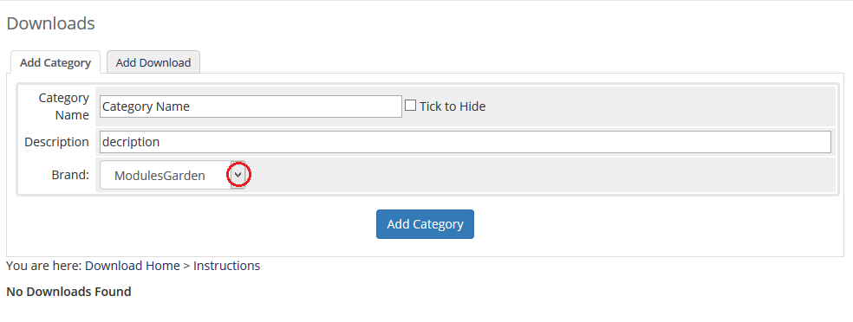This screenshot has height=322, width=853.
Task: Click the Downloads page heading
Action: coord(50,23)
